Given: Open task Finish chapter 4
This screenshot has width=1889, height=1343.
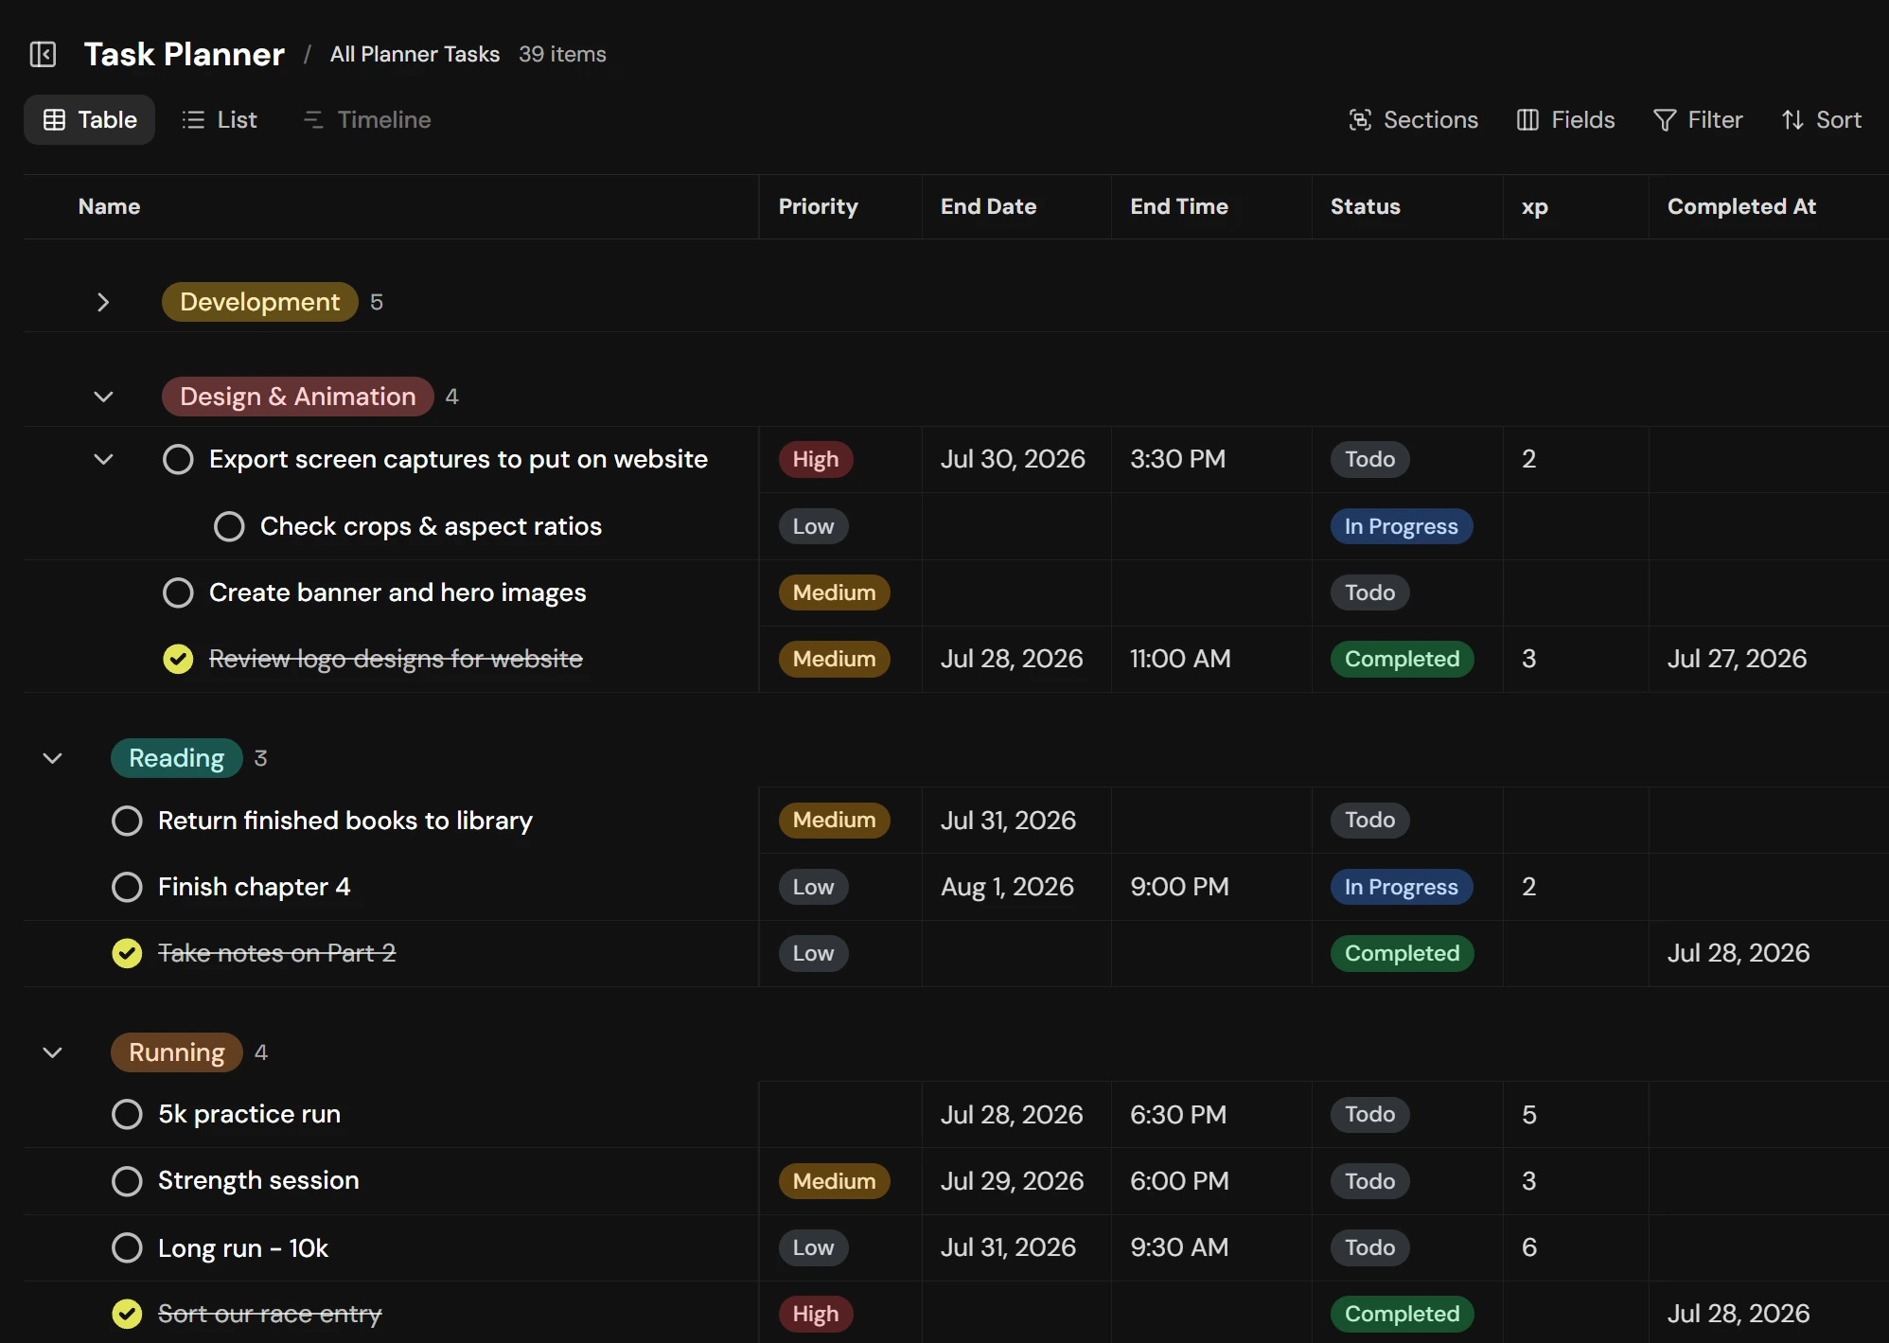Looking at the screenshot, I should (254, 887).
